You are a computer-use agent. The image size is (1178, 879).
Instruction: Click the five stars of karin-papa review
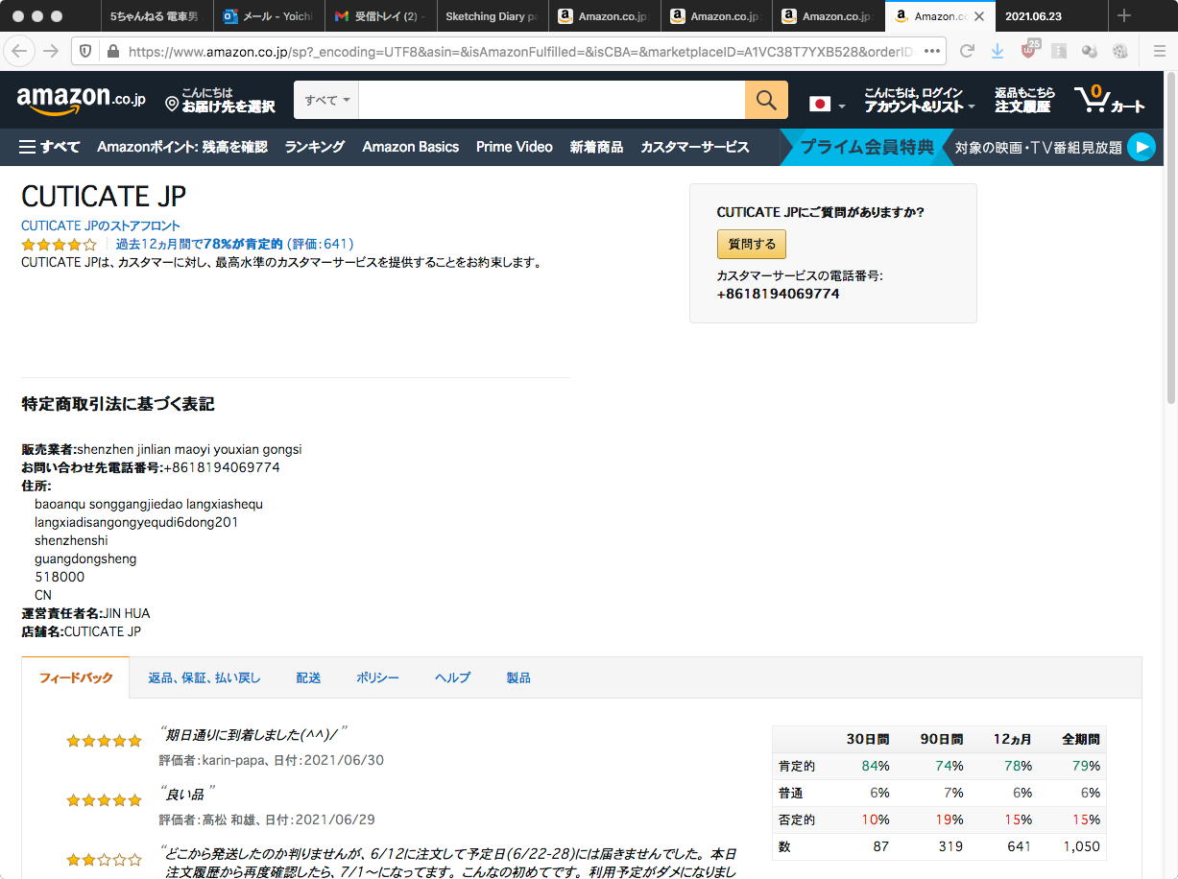tap(104, 741)
